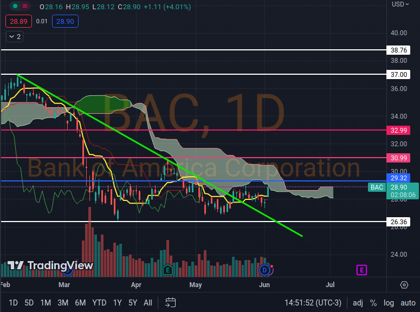This screenshot has width=420, height=312.
Task: Select the 1D time range
Action: pyautogui.click(x=13, y=303)
